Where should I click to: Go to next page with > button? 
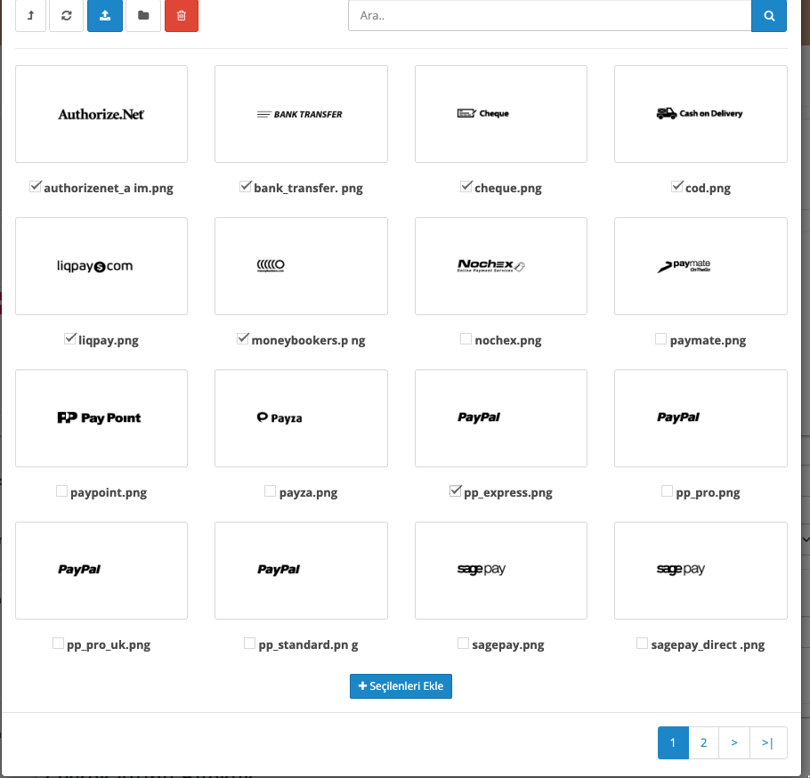[734, 742]
